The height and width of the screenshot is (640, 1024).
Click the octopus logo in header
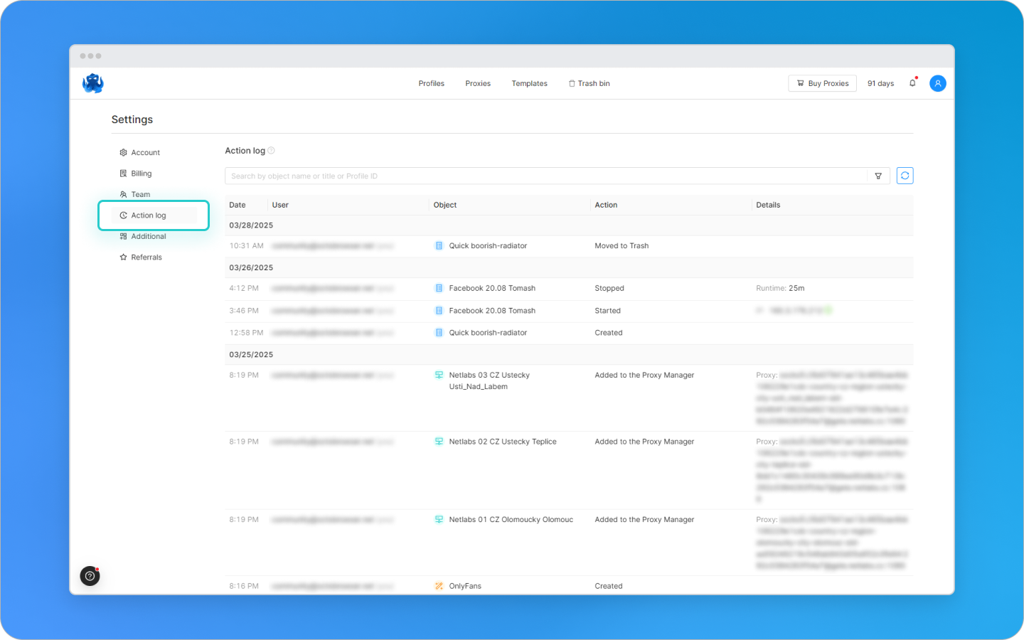93,83
